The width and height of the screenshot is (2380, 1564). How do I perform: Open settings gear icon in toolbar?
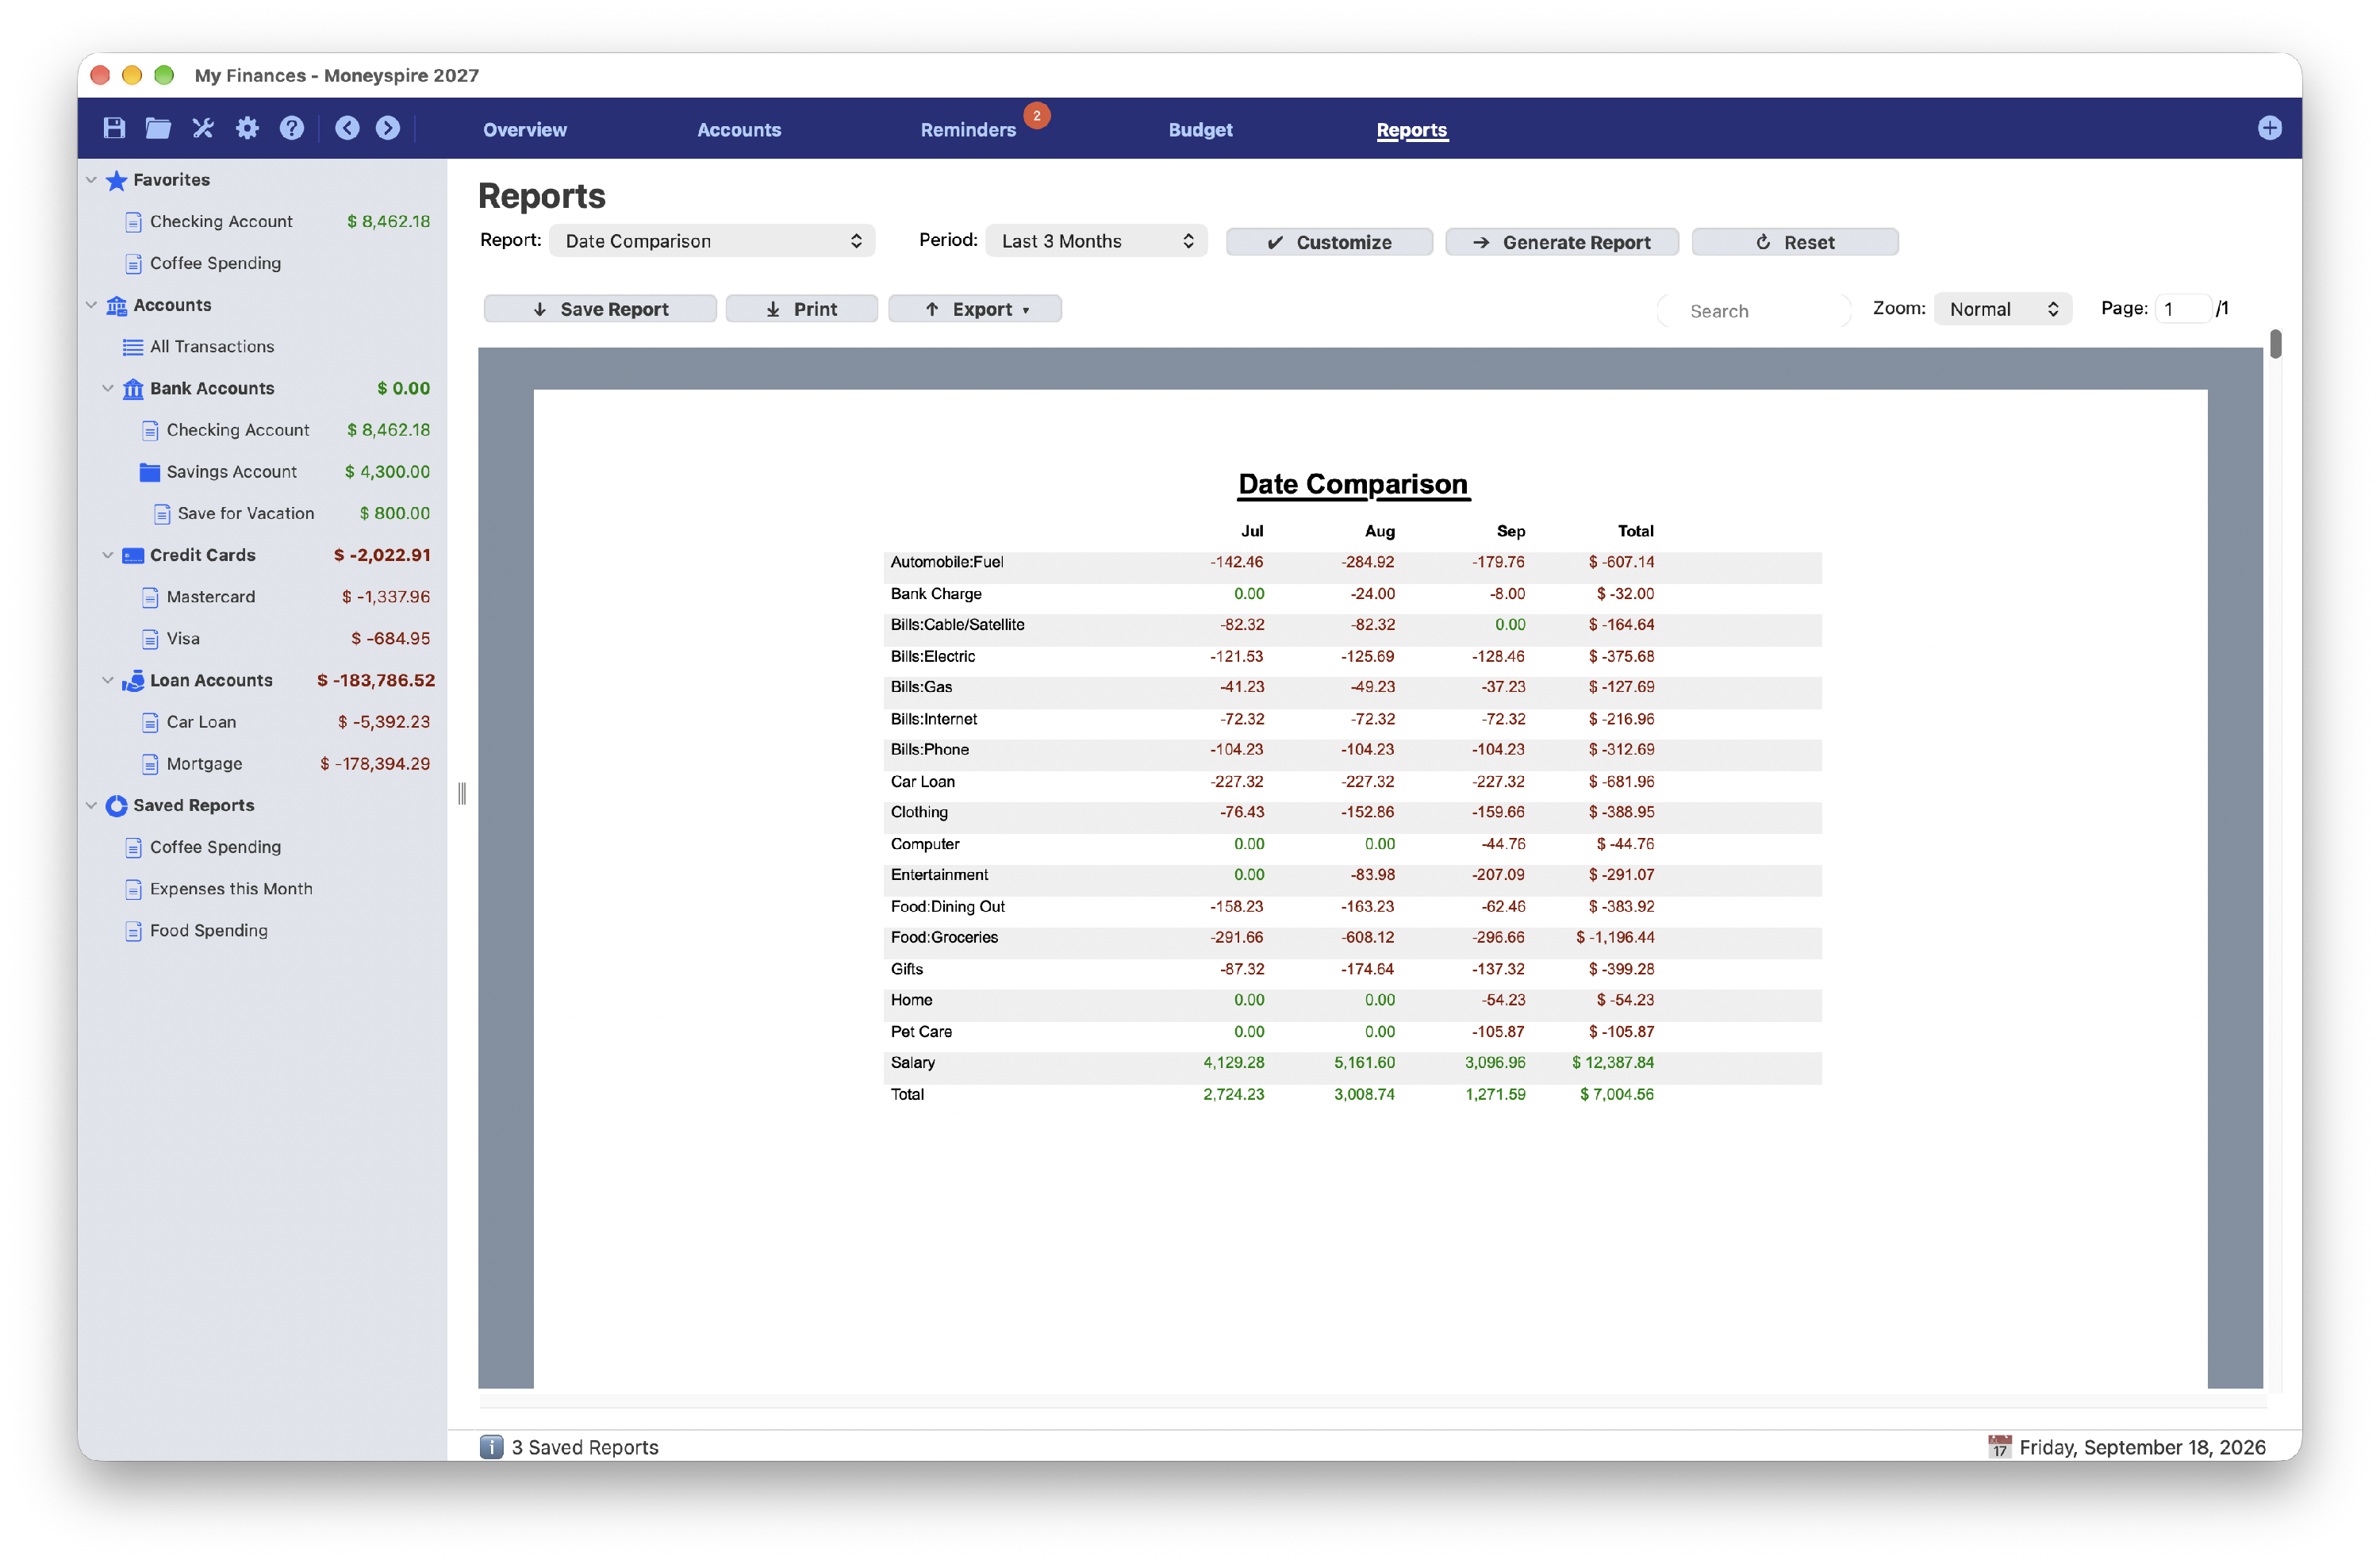(x=247, y=128)
